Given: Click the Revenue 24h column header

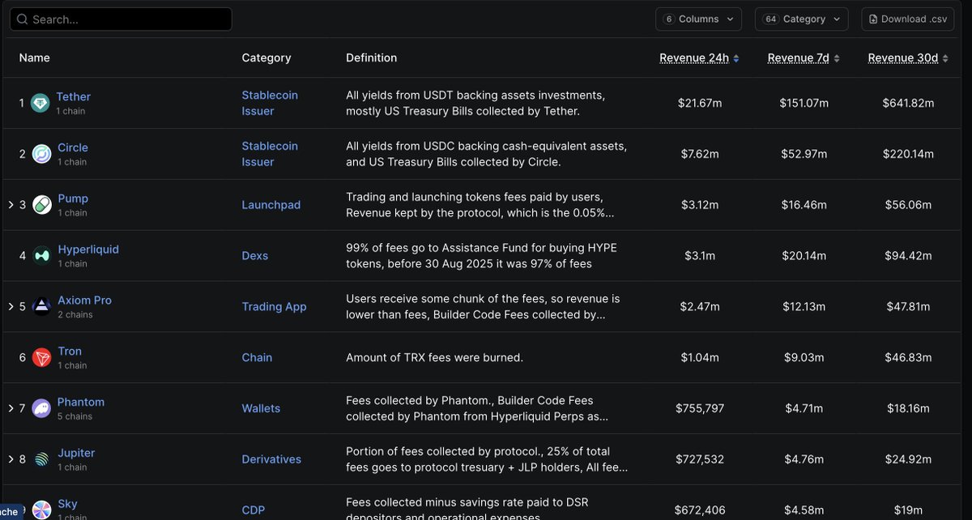Looking at the screenshot, I should pos(694,58).
